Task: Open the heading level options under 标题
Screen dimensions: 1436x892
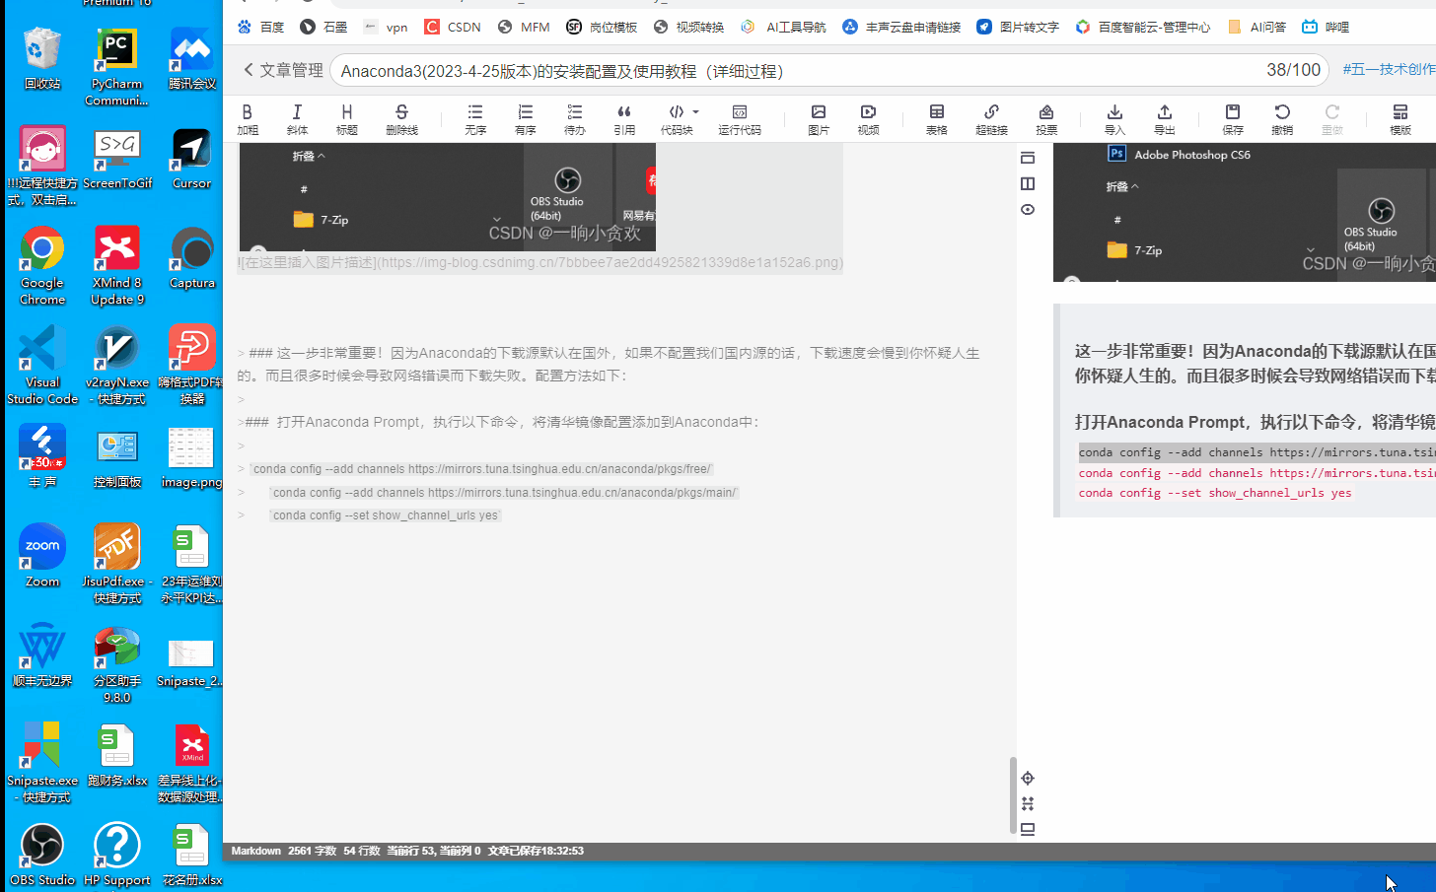Action: click(347, 118)
